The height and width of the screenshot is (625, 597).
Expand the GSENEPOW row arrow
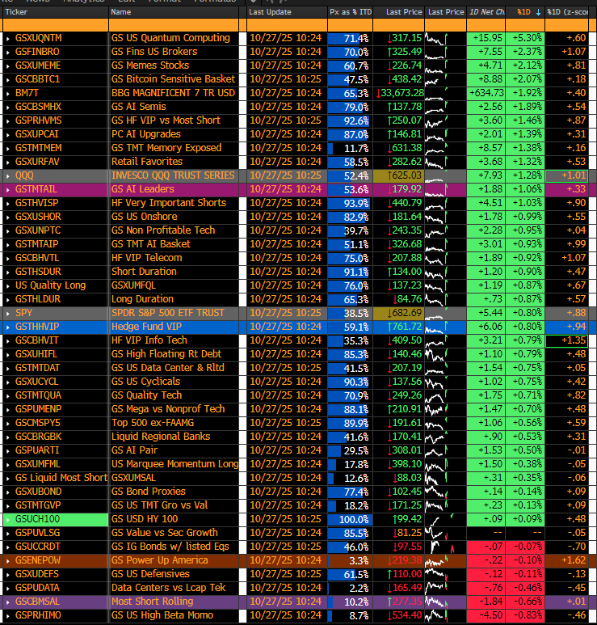(x=8, y=560)
